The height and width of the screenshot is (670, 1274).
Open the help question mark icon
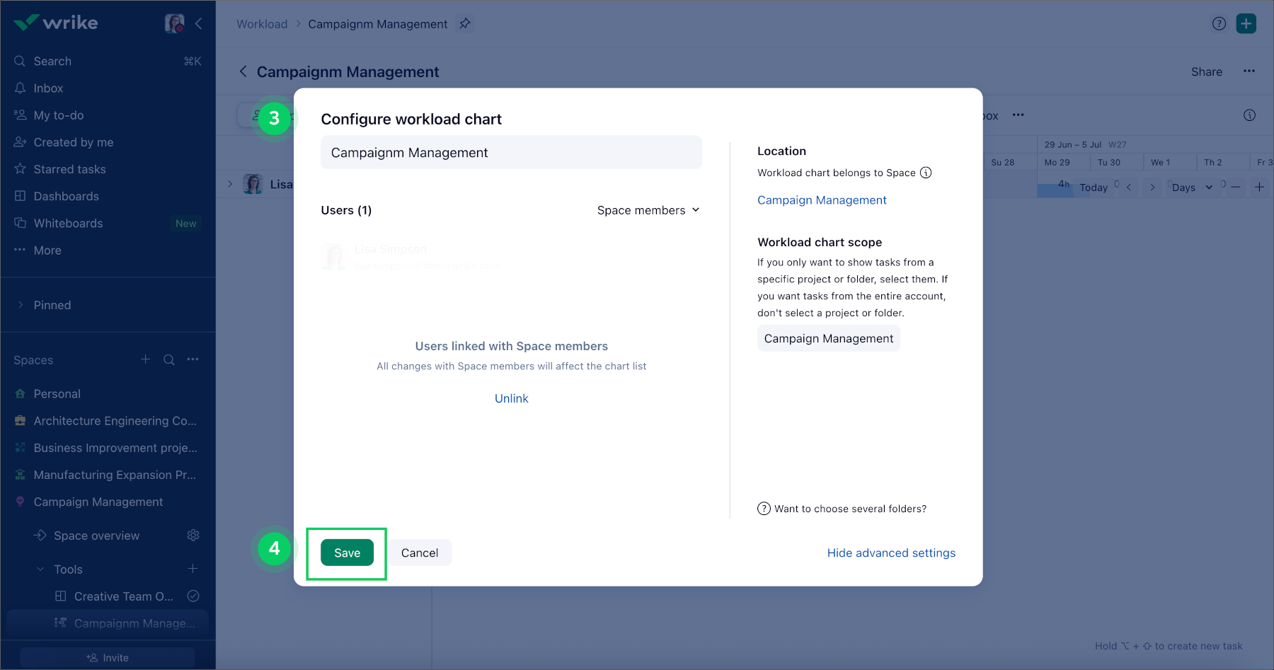[x=1219, y=23]
